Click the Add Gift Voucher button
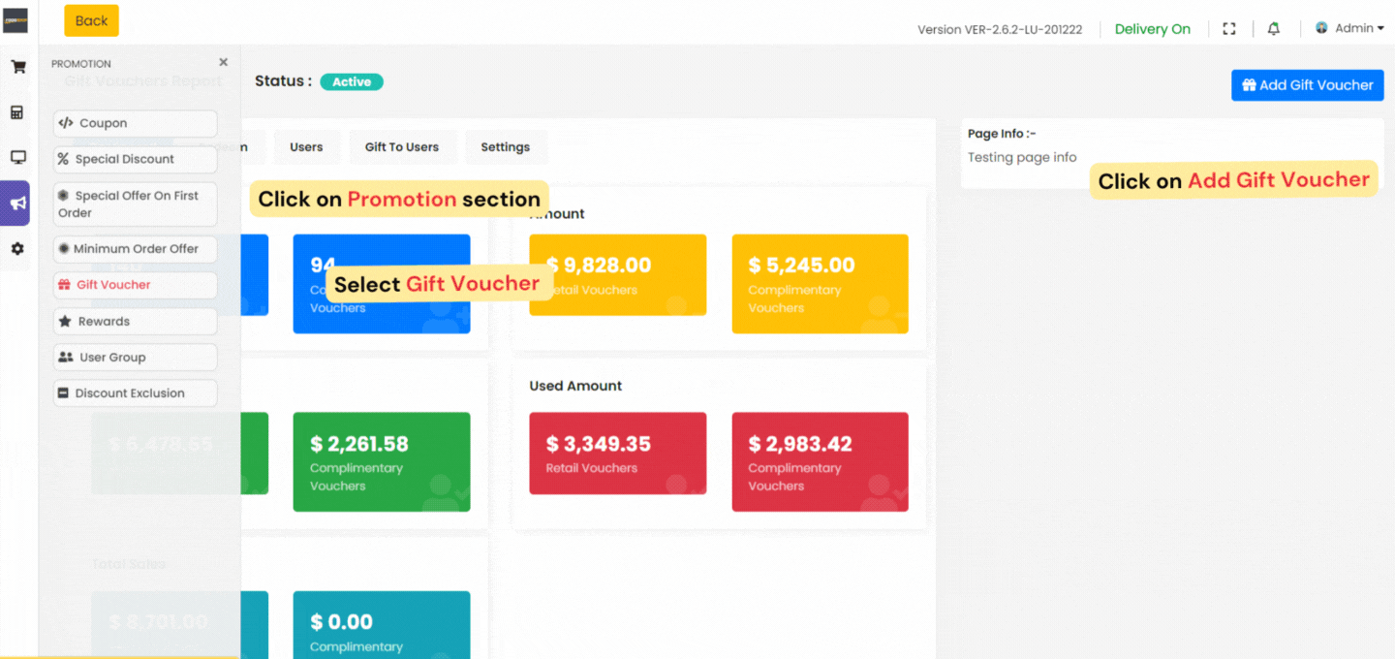 [x=1307, y=85]
